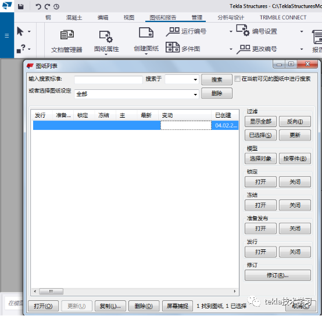Screen dimensions: 322x316
Task: Switch to the 视图 view tab
Action: 129,17
